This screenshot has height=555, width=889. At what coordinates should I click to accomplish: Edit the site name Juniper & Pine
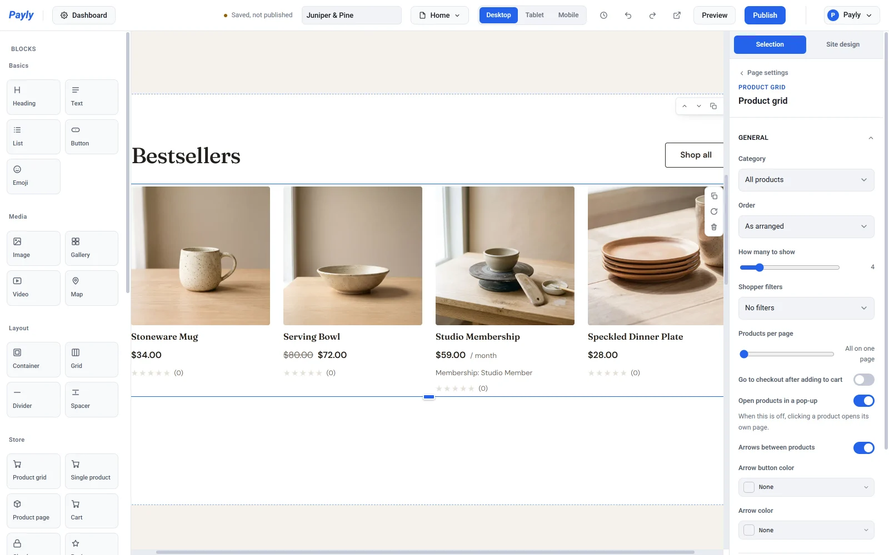[352, 16]
